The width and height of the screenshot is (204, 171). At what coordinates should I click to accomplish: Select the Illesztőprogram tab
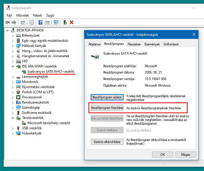pos(114,44)
